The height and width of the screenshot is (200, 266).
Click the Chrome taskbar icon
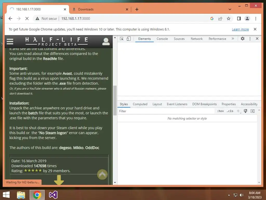pyautogui.click(x=37, y=195)
